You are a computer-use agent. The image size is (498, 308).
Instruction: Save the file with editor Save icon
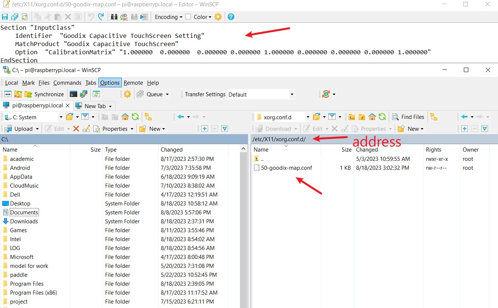(5, 17)
